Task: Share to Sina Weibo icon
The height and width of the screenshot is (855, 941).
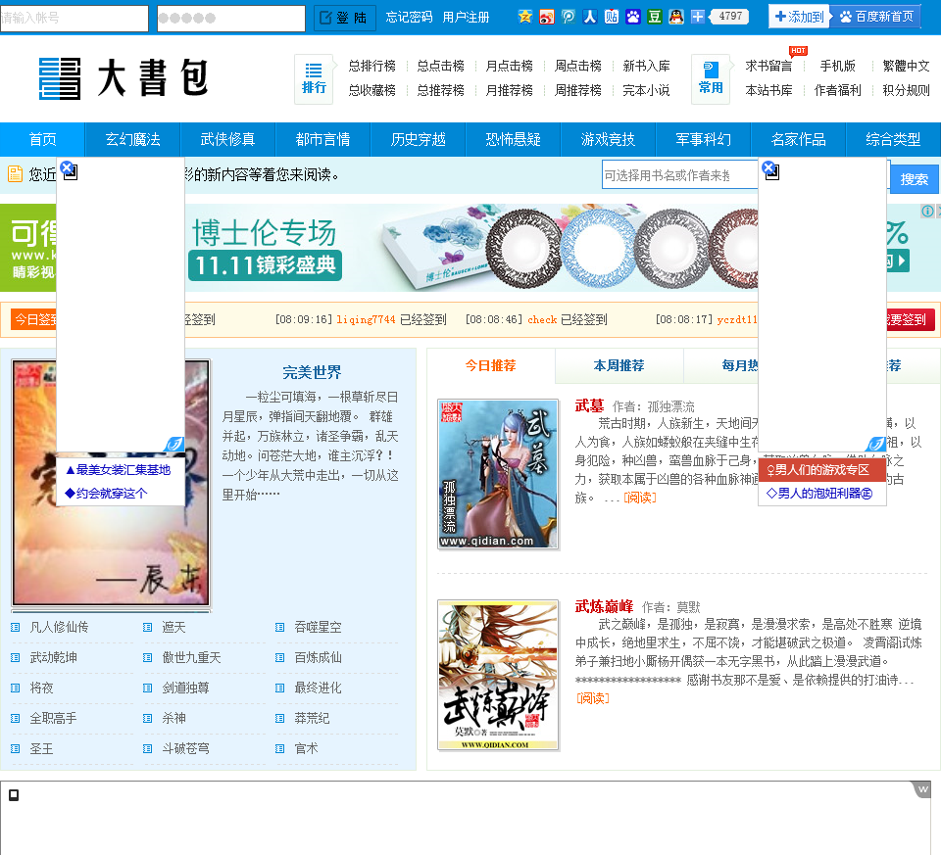Action: point(547,17)
